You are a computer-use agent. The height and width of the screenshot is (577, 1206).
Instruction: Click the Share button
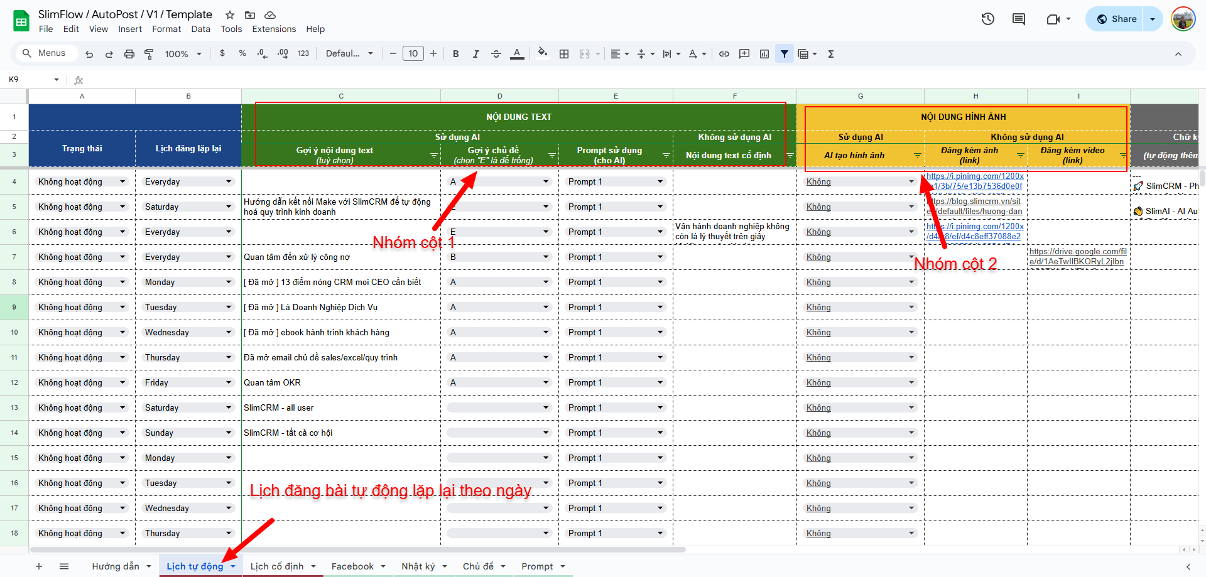[1116, 19]
